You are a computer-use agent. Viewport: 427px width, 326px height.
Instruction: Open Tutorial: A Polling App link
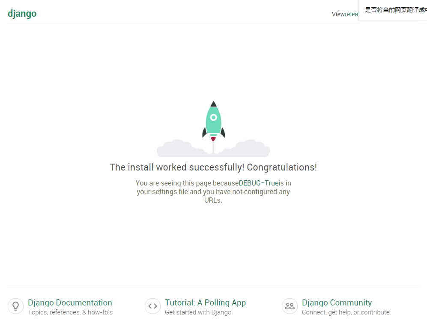[205, 302]
